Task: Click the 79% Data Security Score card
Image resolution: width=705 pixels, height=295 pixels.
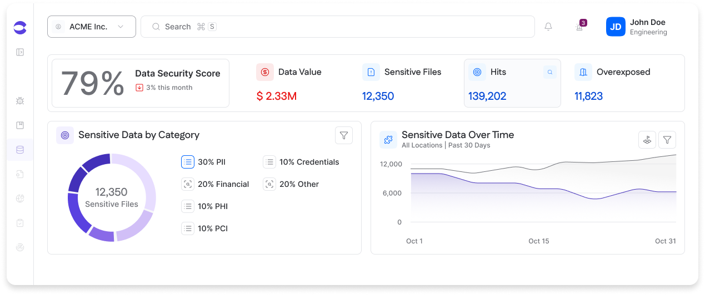Action: (x=141, y=83)
